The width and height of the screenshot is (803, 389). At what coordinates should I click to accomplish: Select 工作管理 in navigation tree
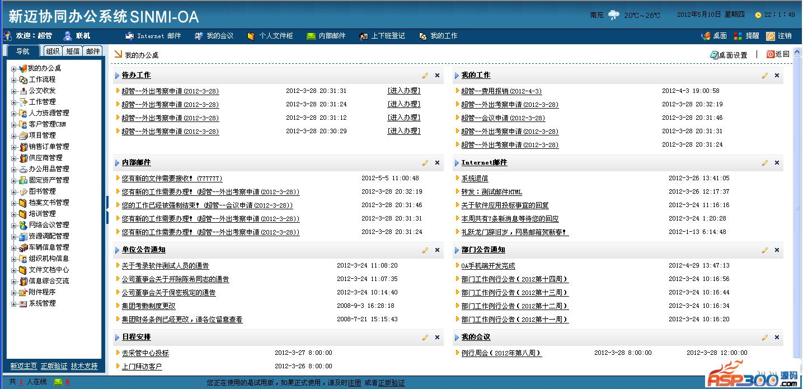click(43, 102)
